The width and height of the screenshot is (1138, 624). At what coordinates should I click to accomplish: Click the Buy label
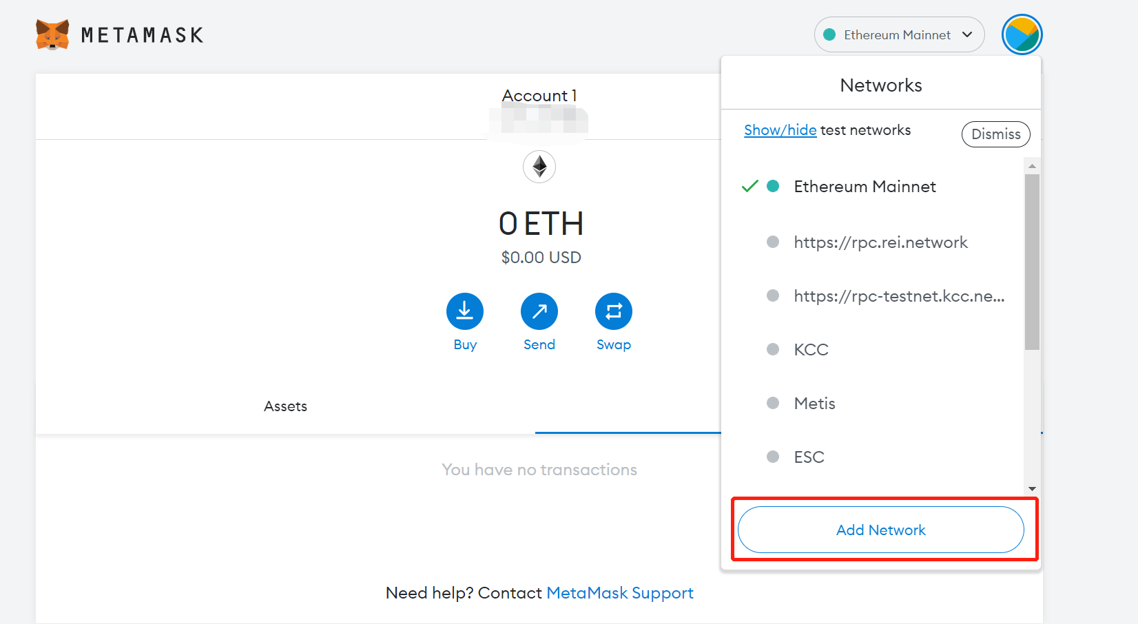click(x=465, y=344)
